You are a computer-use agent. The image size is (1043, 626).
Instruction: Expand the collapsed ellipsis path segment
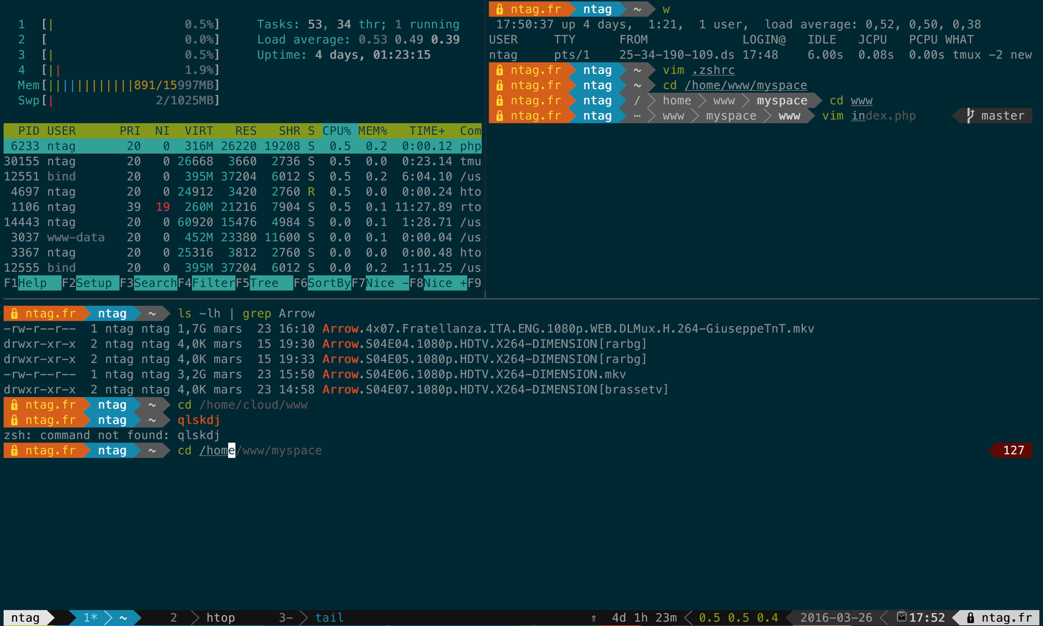click(x=637, y=116)
